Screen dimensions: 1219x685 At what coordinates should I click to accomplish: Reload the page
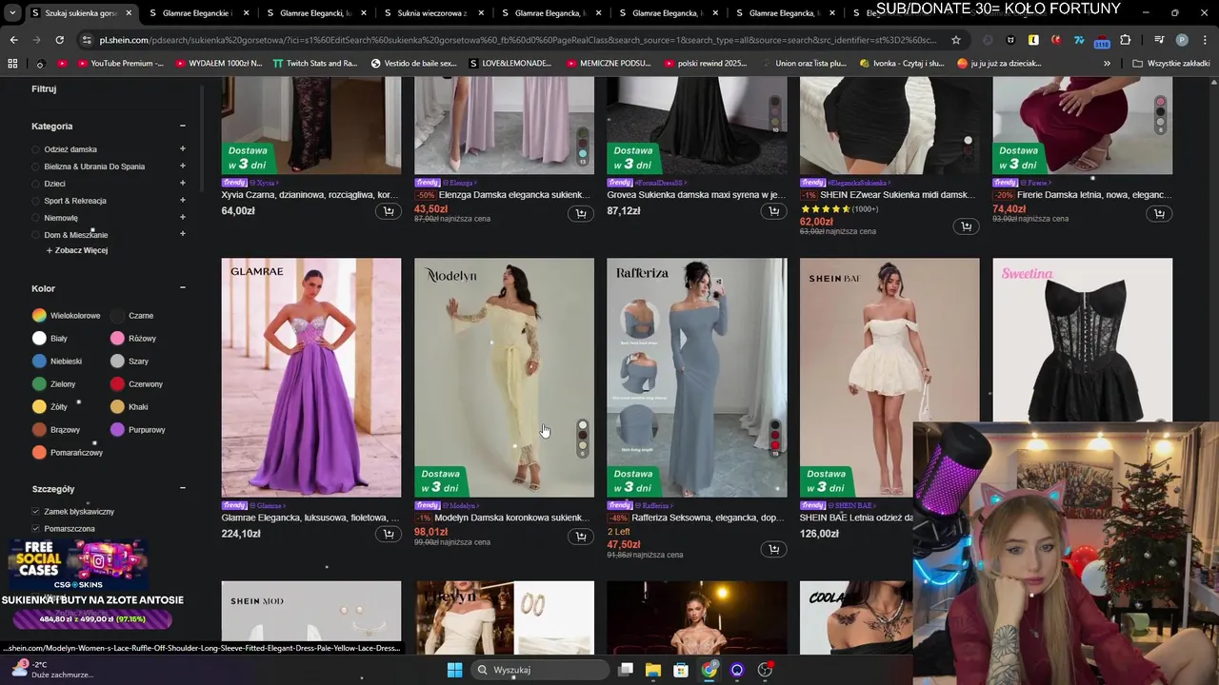click(59, 40)
